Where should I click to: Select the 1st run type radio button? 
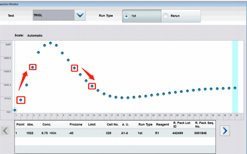click(x=126, y=16)
